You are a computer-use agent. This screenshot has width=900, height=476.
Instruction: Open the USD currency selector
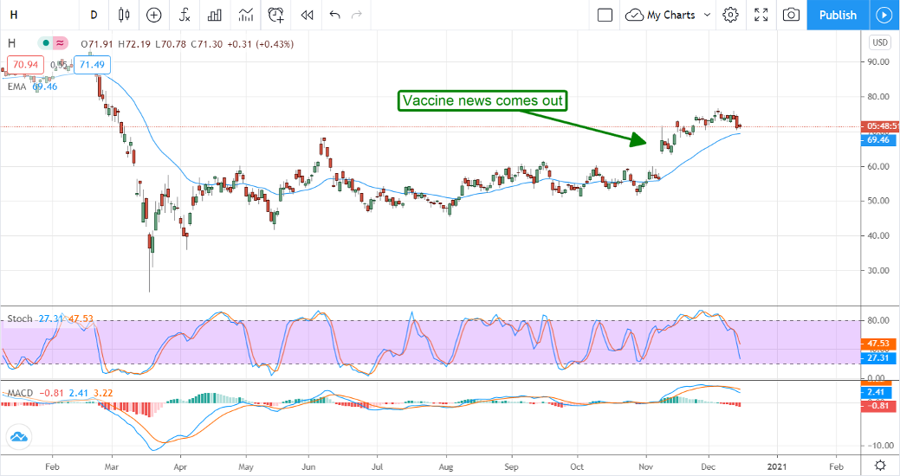pos(880,42)
